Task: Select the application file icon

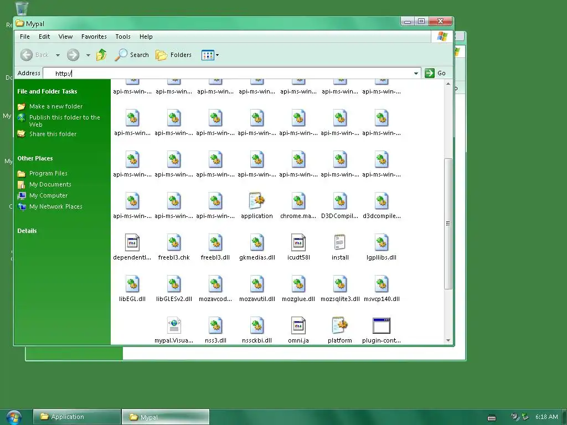Action: click(257, 201)
